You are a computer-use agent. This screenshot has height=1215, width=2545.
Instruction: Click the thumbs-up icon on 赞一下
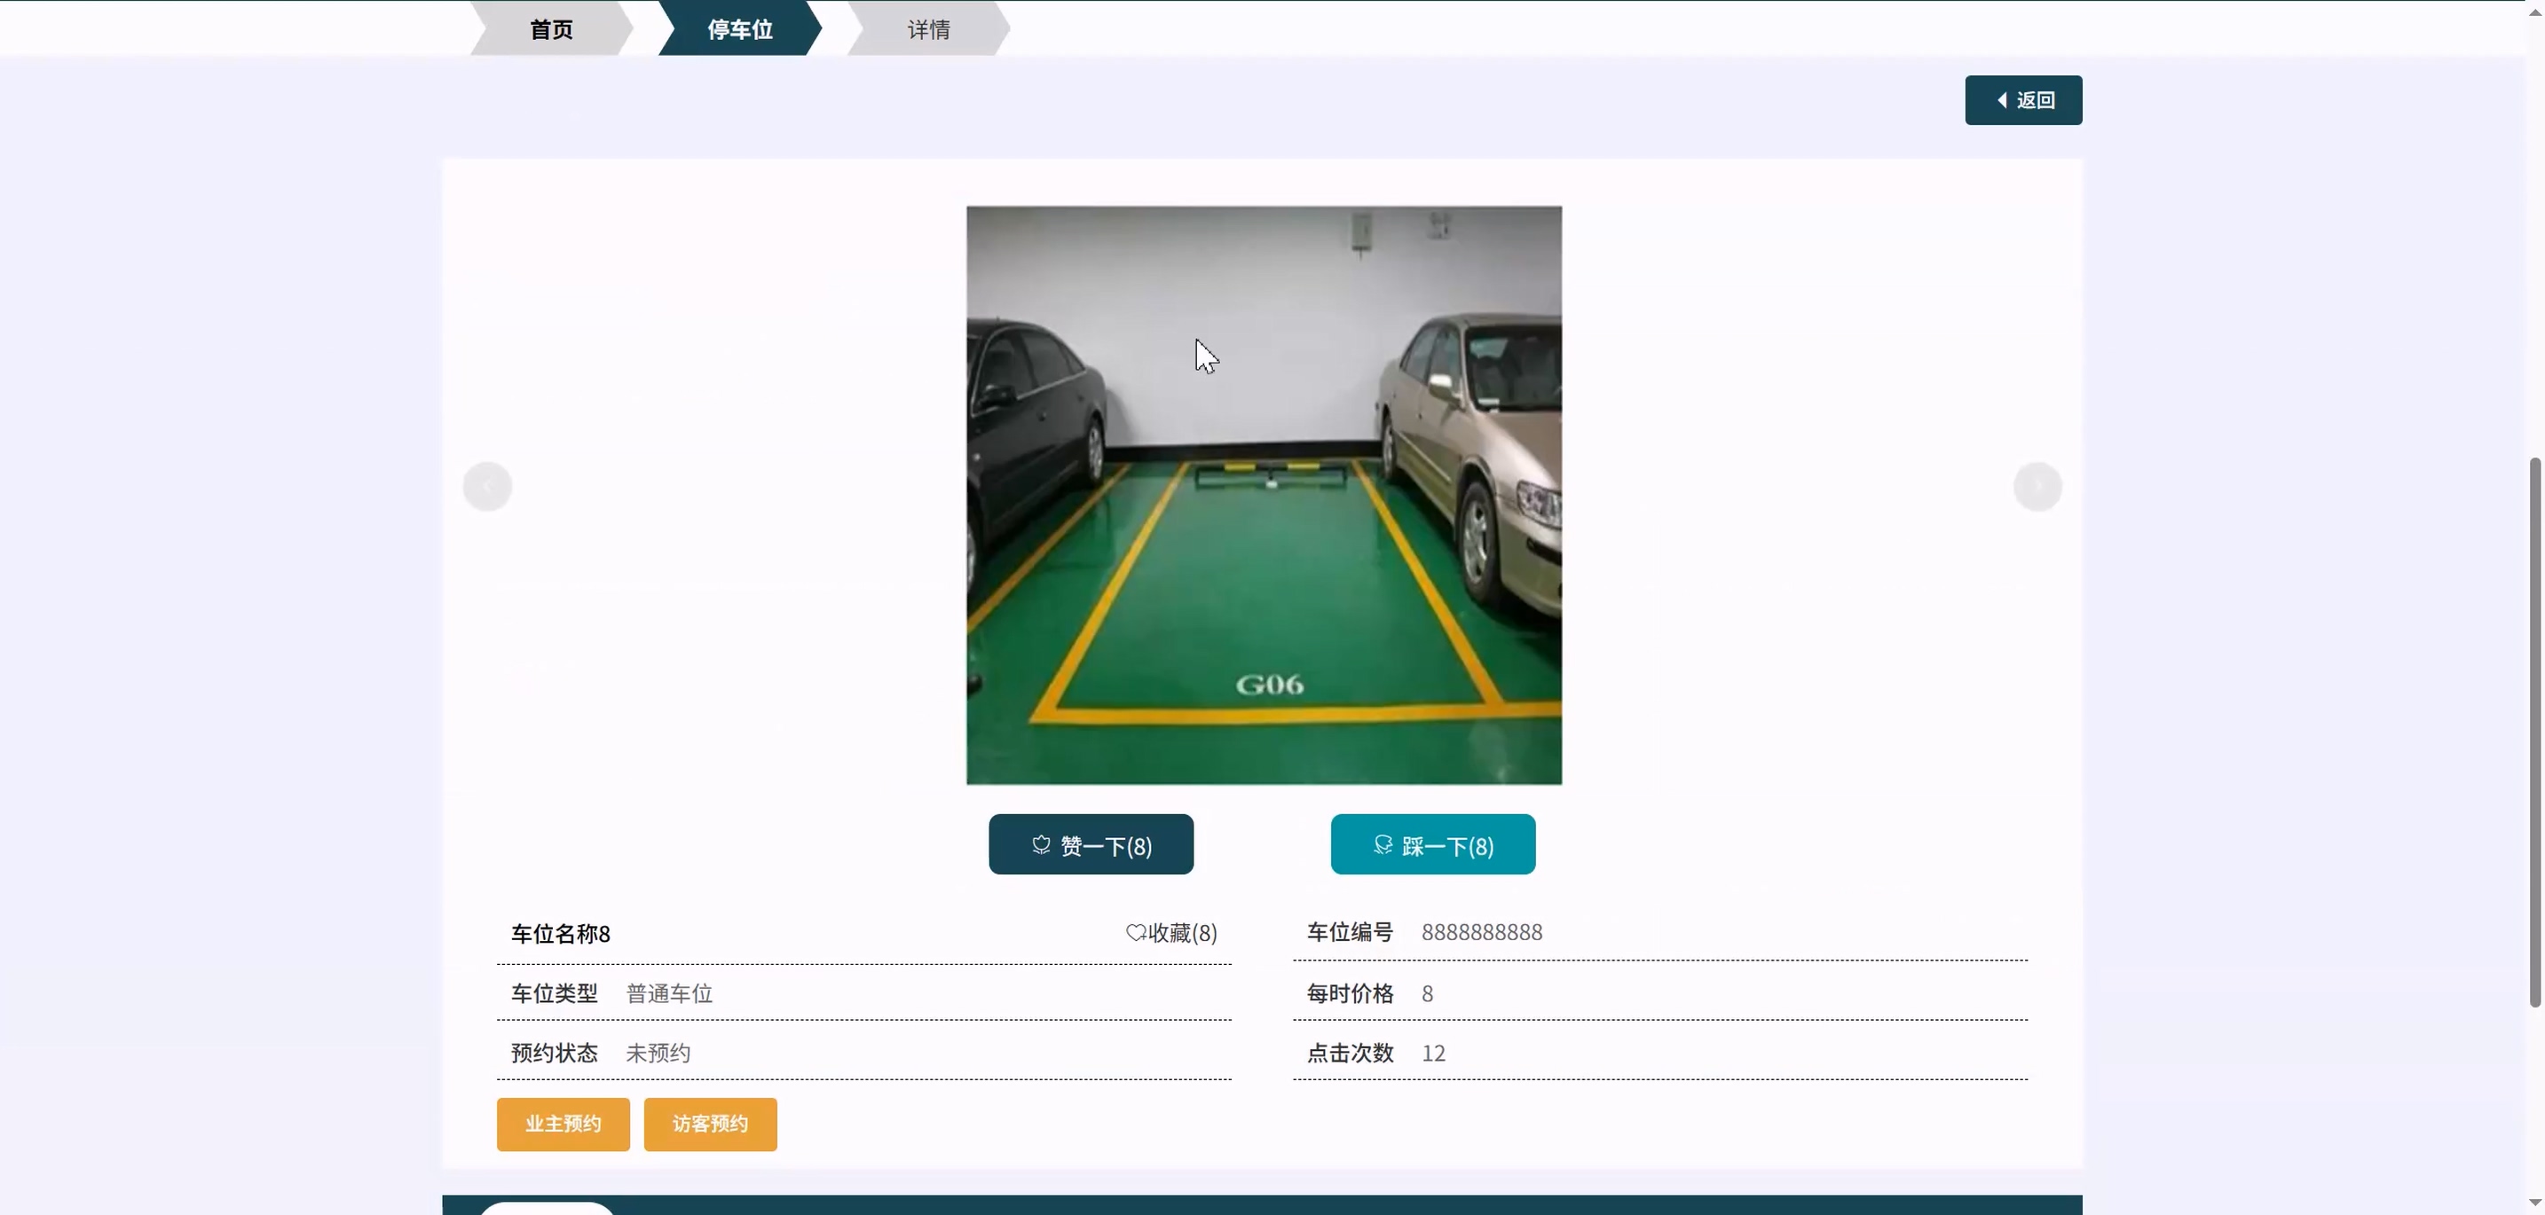coord(1041,845)
